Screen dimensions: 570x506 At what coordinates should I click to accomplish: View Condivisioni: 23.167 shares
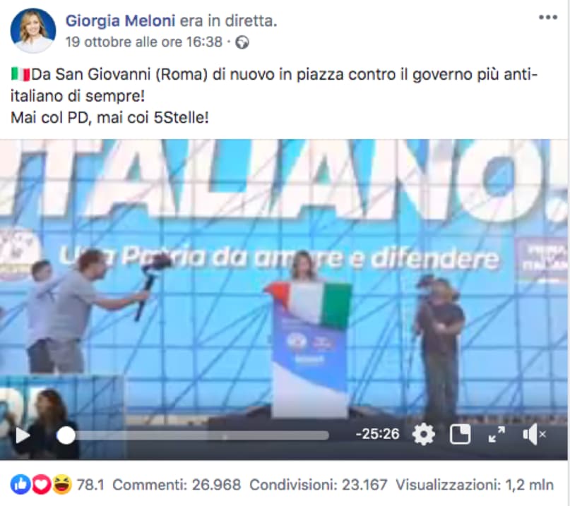tap(318, 485)
